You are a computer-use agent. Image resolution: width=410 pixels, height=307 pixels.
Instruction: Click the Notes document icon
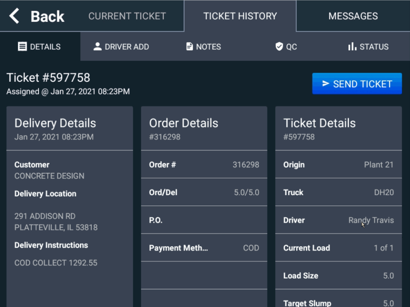coord(189,47)
